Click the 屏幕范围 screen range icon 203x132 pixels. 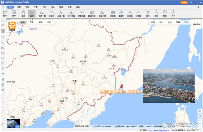click(x=81, y=12)
